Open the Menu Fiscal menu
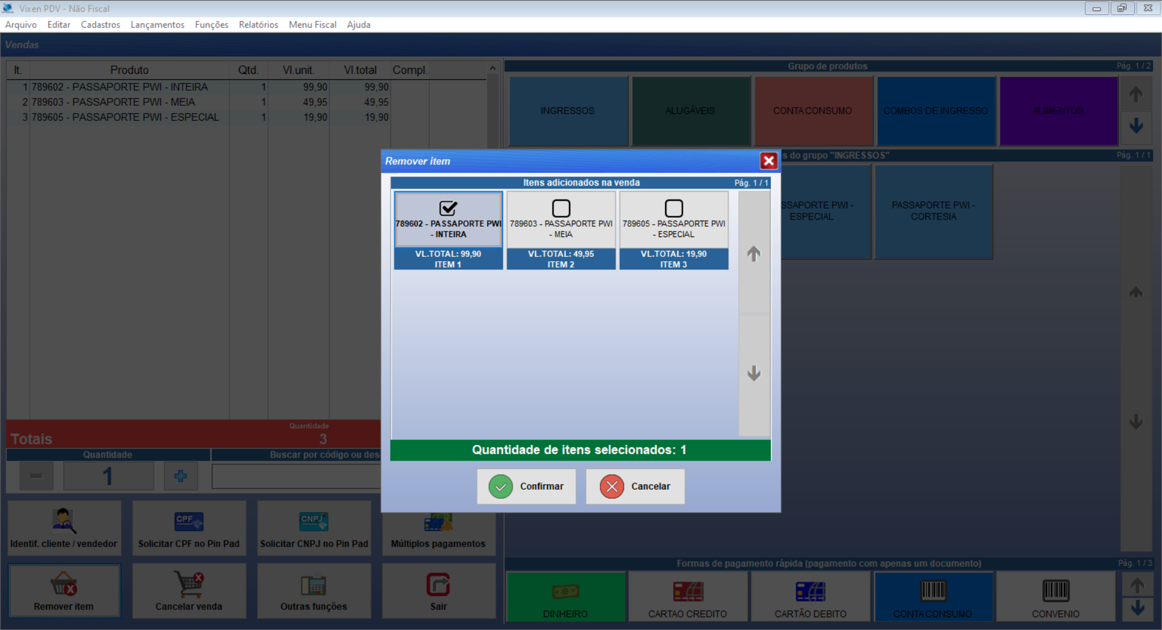The height and width of the screenshot is (630, 1162). click(312, 25)
